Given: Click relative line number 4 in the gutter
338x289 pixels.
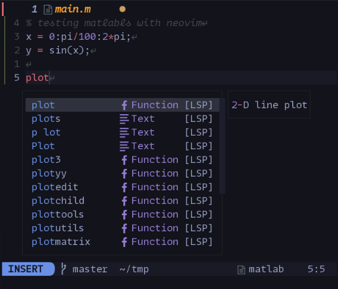Looking at the screenshot, I should pyautogui.click(x=17, y=23).
